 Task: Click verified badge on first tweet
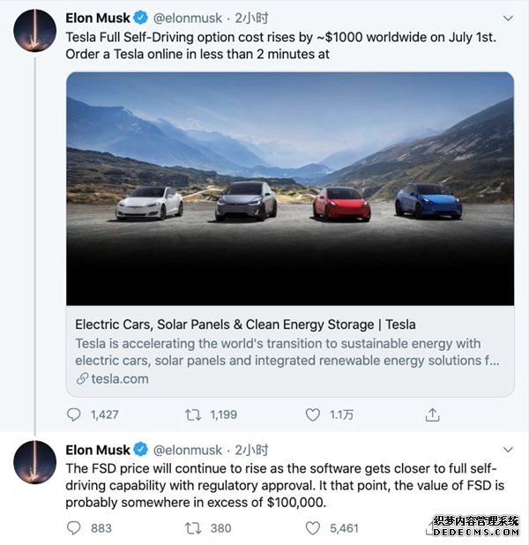141,18
